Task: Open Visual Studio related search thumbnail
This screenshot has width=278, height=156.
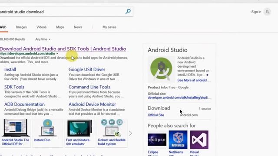Action: pos(199,140)
